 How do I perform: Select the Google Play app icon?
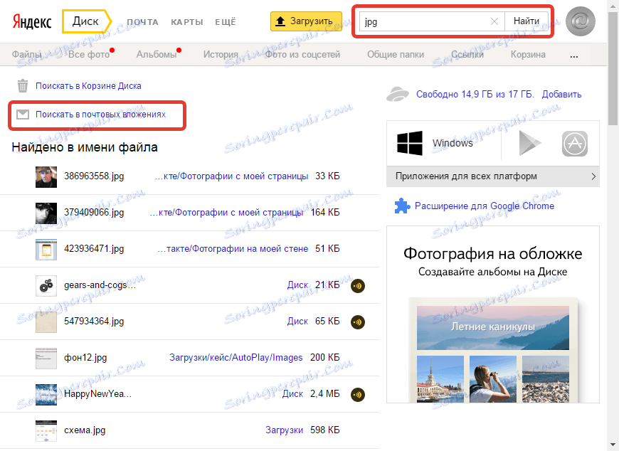point(529,144)
